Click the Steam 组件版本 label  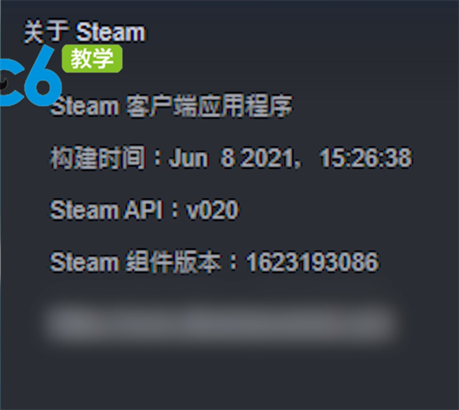(x=135, y=262)
